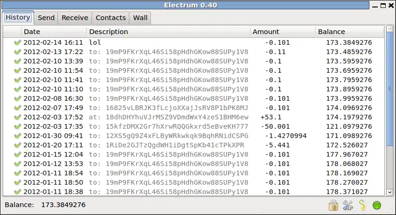Sort by the Date column header
Image resolution: width=396 pixels, height=215 pixels.
54,32
